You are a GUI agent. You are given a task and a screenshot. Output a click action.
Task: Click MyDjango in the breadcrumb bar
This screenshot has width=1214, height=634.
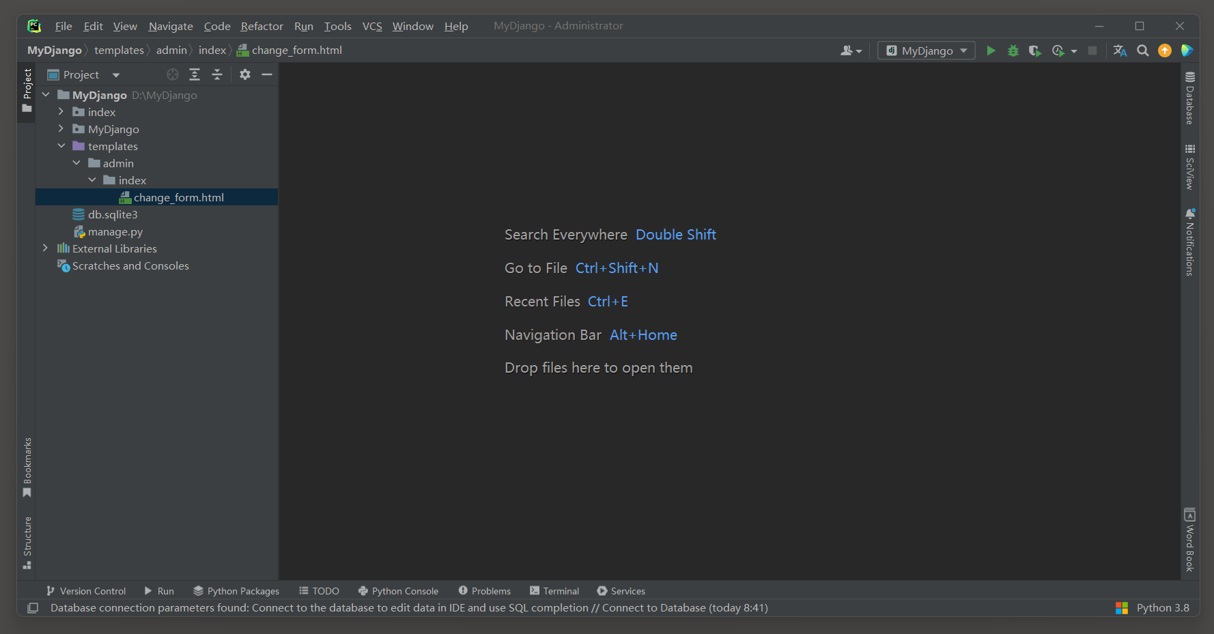click(55, 51)
